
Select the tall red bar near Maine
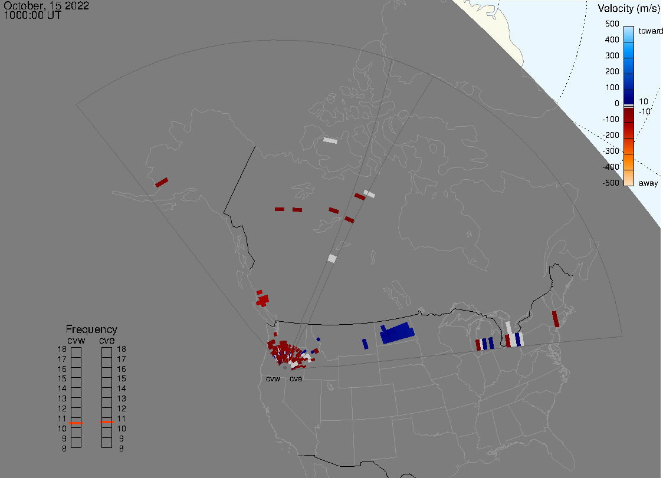[x=555, y=318]
